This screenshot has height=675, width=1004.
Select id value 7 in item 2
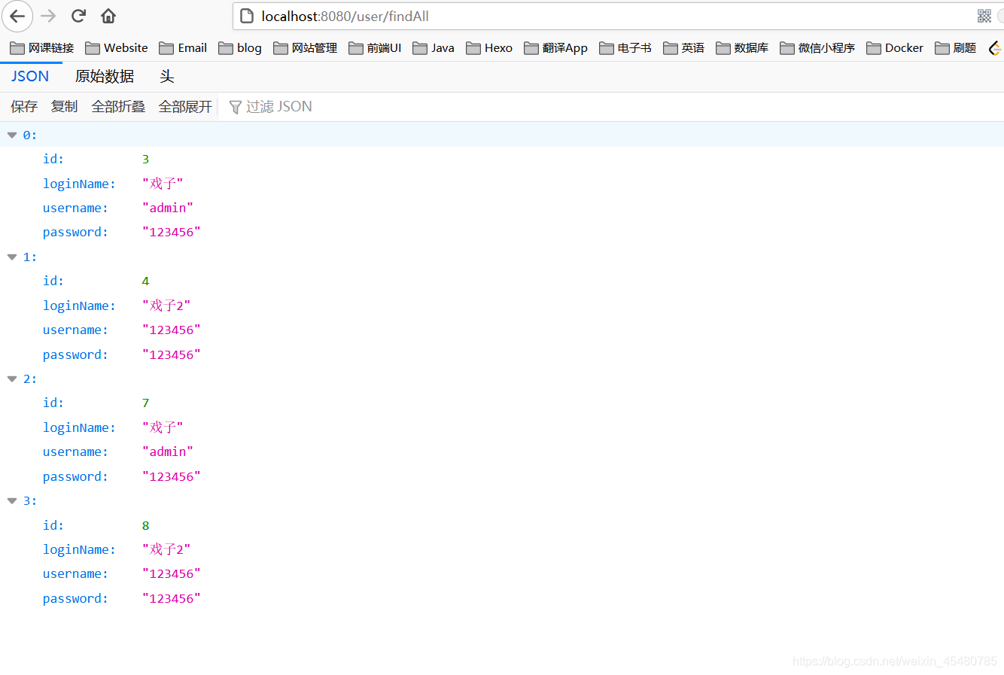tap(145, 403)
